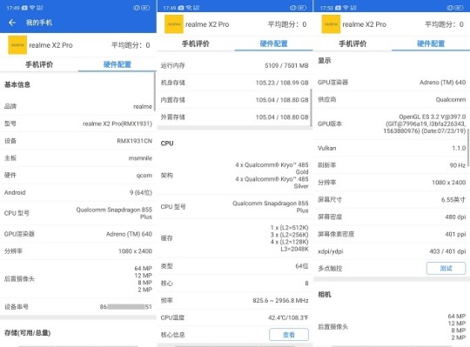Tap the battery icon in right status bar
This screenshot has height=347, width=470.
(459, 8)
